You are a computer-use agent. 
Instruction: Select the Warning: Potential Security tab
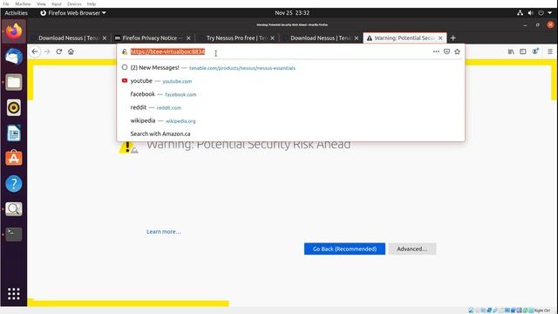[404, 38]
